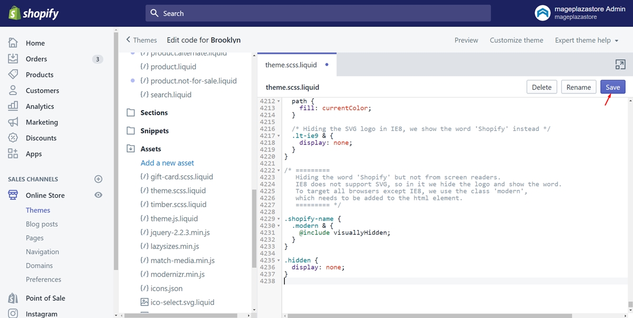Open Navigation settings
This screenshot has width=633, height=318.
[x=42, y=252]
